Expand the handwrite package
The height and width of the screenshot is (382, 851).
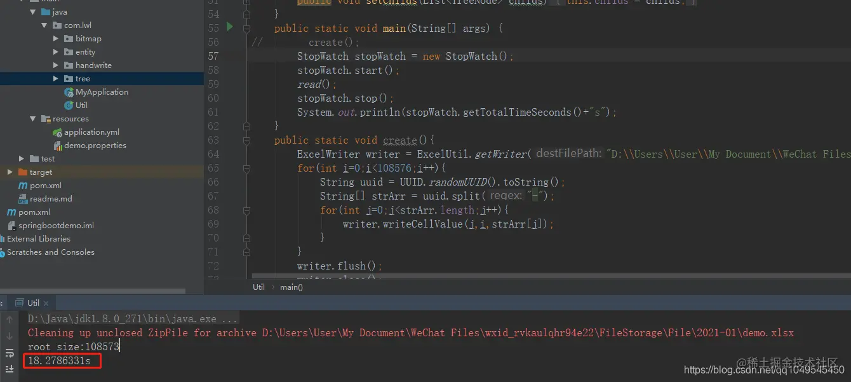tap(56, 65)
